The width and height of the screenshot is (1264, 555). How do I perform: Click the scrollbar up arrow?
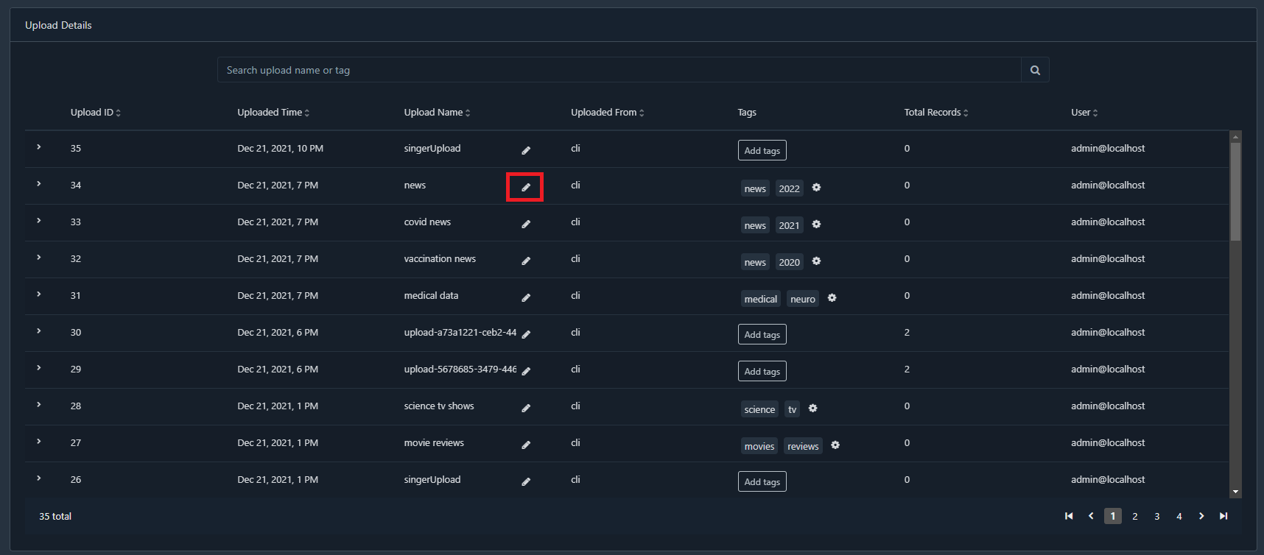click(x=1235, y=136)
